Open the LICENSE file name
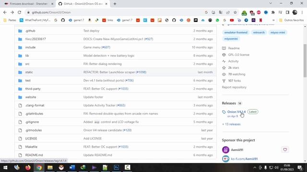The width and height of the screenshot is (307, 172). point(31,139)
